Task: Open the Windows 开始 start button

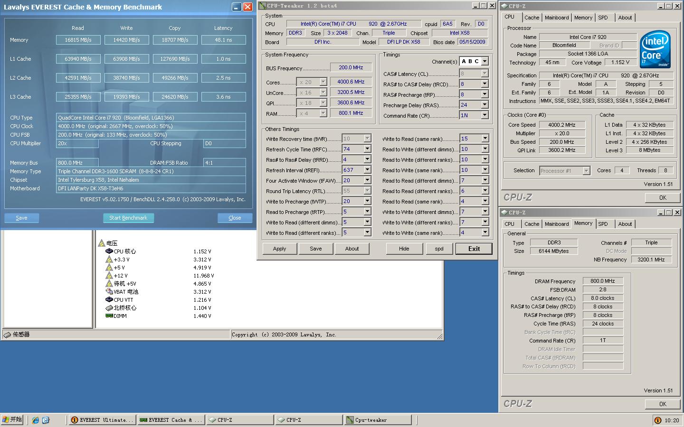Action: [12, 420]
